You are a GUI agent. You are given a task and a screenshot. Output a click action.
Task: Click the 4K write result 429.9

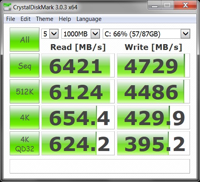tap(153, 117)
